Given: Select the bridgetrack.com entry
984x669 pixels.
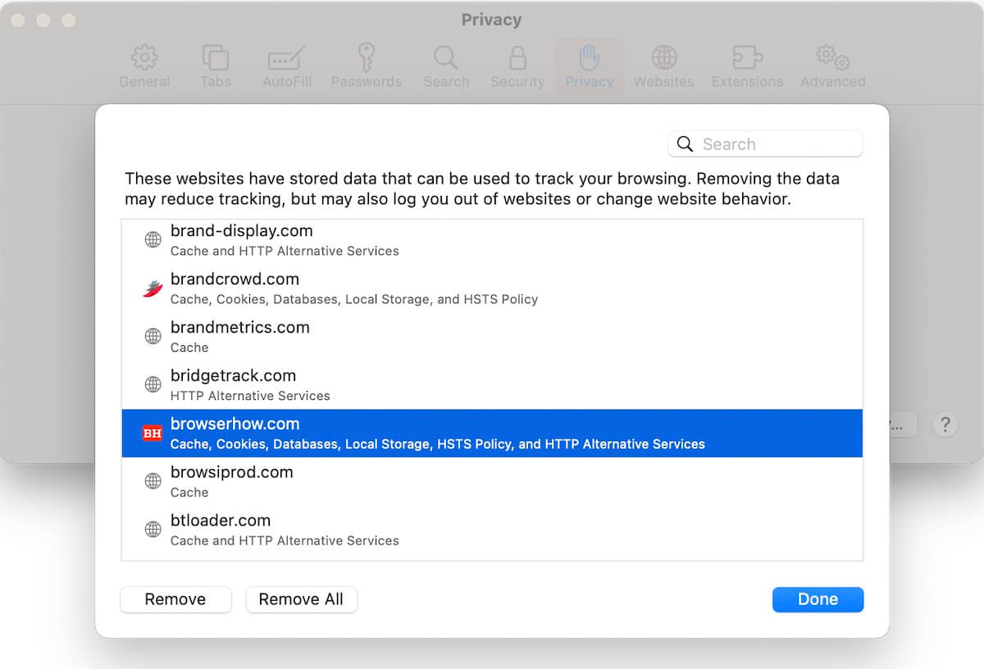Looking at the screenshot, I should 492,385.
